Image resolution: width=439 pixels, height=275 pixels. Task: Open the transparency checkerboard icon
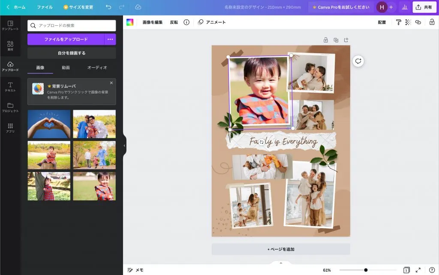408,22
